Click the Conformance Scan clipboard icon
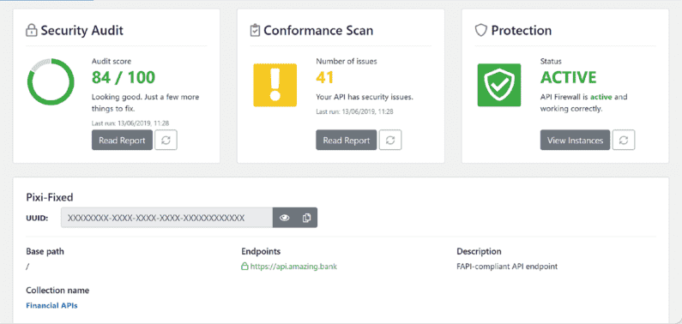The height and width of the screenshot is (324, 682). [x=255, y=30]
